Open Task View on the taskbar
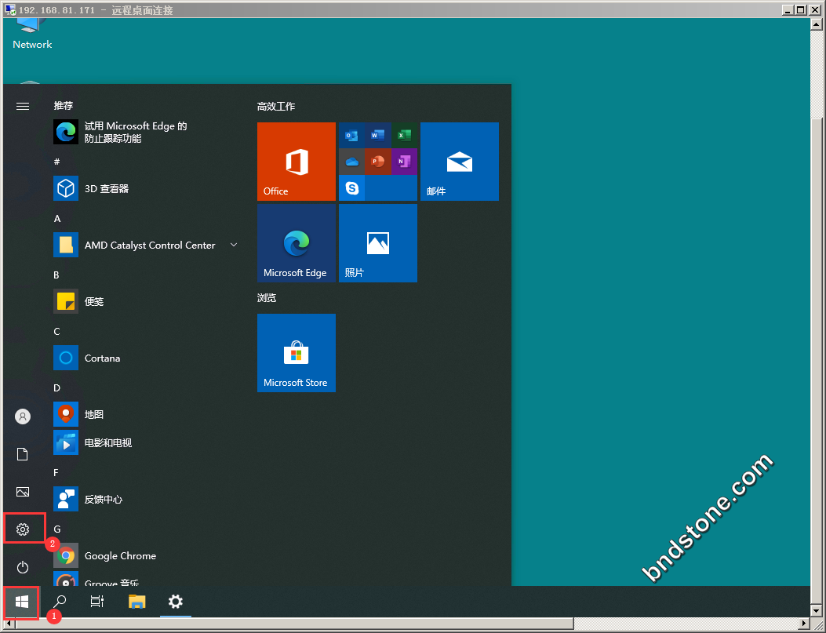 [97, 602]
